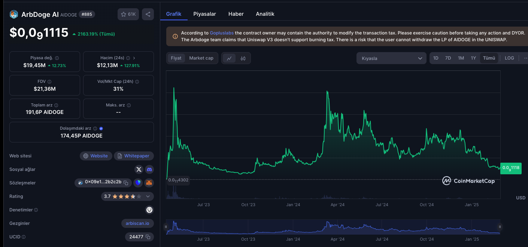Viewport: 528px width, 247px height.
Task: Set chart range to 7D
Action: [x=448, y=58]
